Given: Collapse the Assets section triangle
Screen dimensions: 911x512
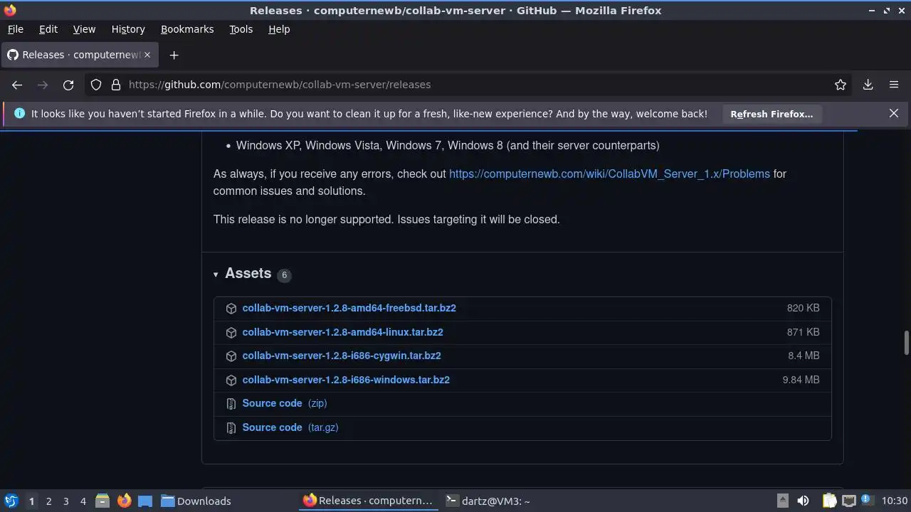Looking at the screenshot, I should [x=216, y=274].
